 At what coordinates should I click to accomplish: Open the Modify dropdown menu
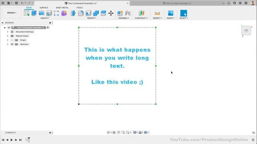pos(92,18)
